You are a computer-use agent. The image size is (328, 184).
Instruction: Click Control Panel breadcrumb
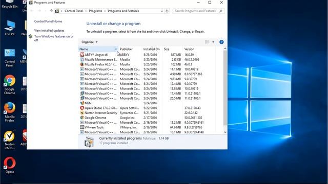pyautogui.click(x=74, y=11)
